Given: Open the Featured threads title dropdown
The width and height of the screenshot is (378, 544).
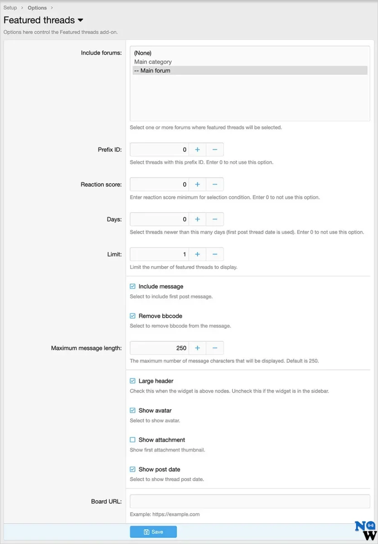Looking at the screenshot, I should (81, 20).
